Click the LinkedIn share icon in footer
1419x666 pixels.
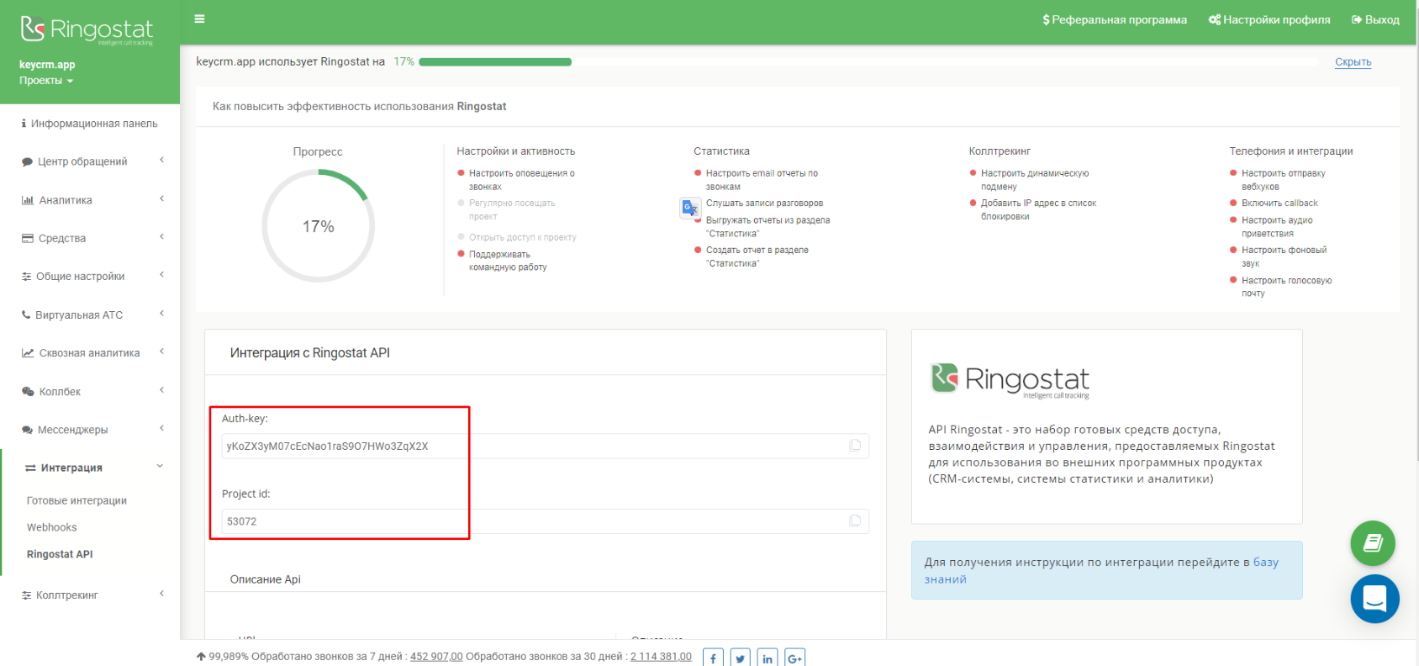(768, 658)
